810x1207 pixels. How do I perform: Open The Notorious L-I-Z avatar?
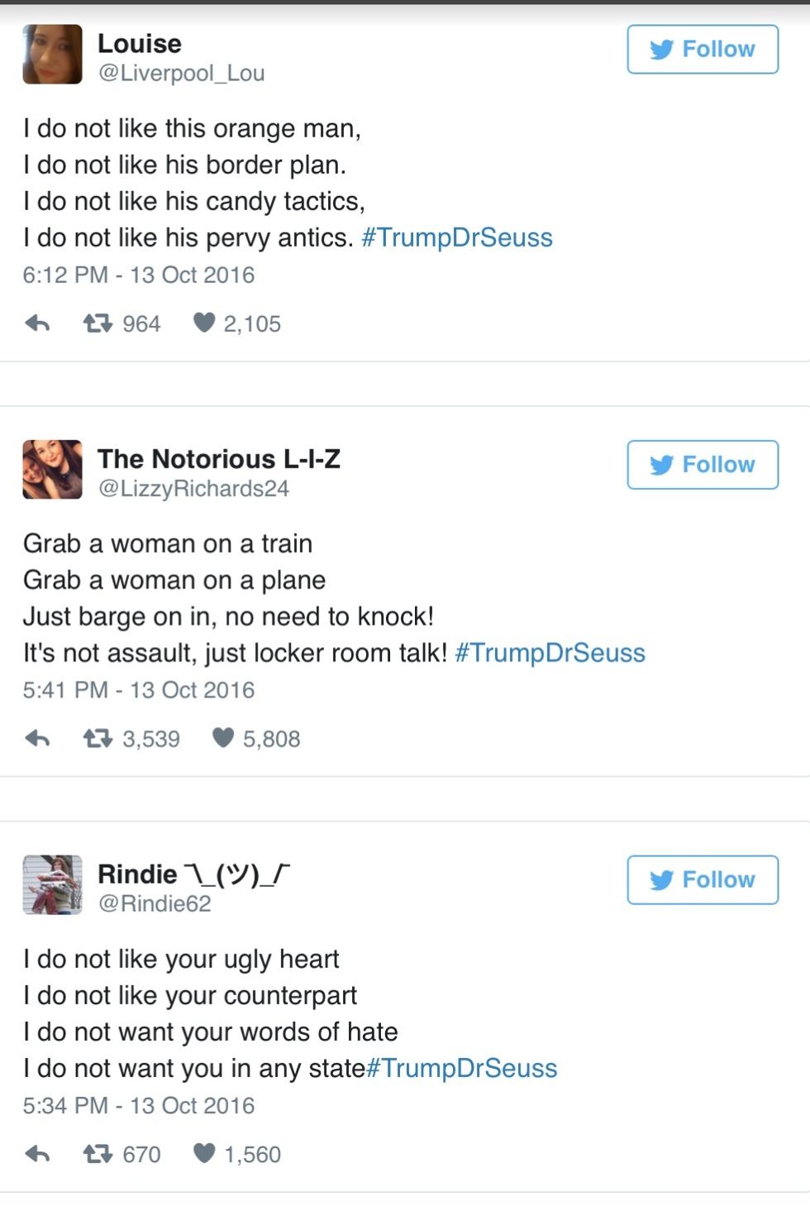tap(52, 470)
